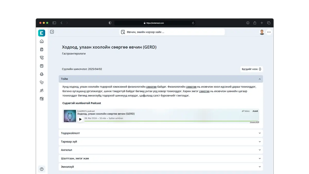Click the help question mark icon
Screen dimensions: 309x174
pyautogui.click(x=42, y=169)
